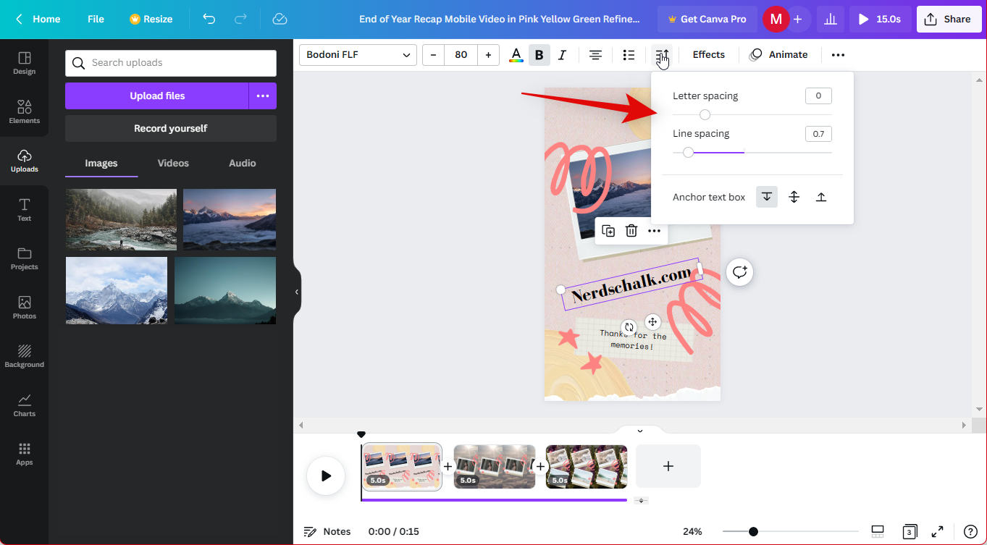Click Record yourself
987x545 pixels.
coord(171,128)
